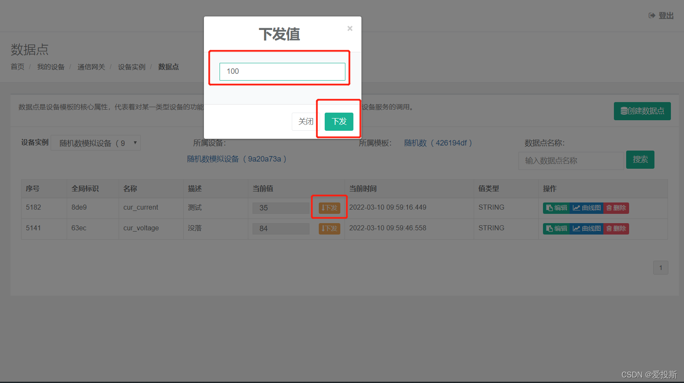Click the 搜索 button
684x383 pixels.
tap(640, 159)
